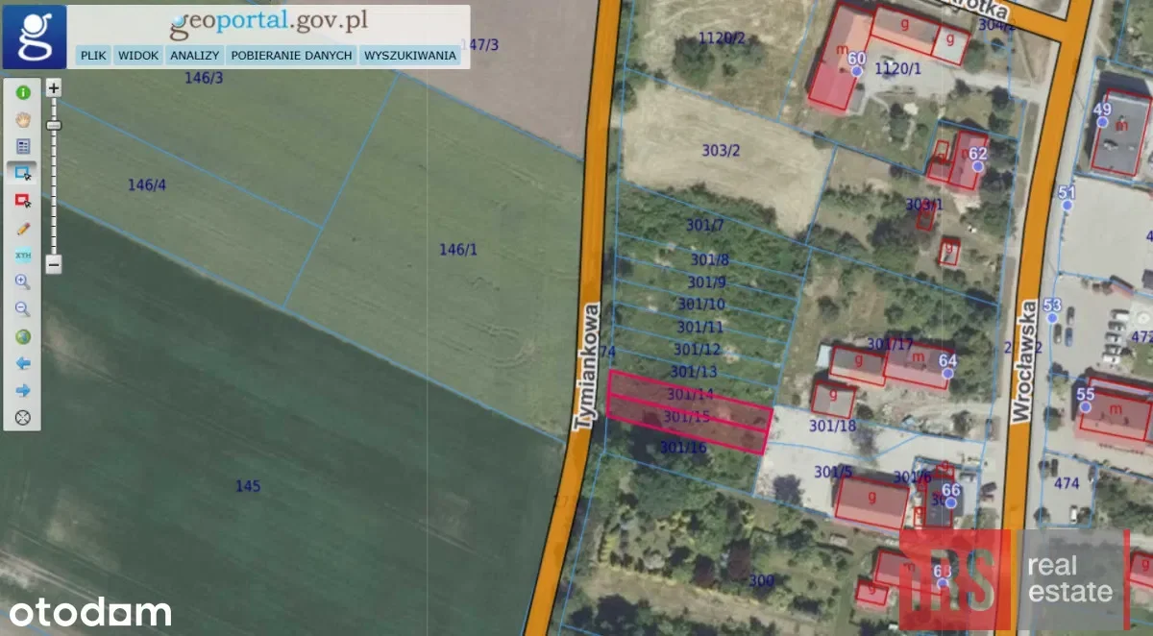The image size is (1153, 636).
Task: Go to next map view arrow
Action: tap(23, 391)
